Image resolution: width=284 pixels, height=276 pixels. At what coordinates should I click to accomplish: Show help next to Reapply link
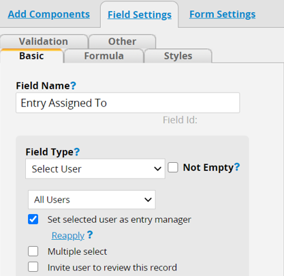(90, 234)
